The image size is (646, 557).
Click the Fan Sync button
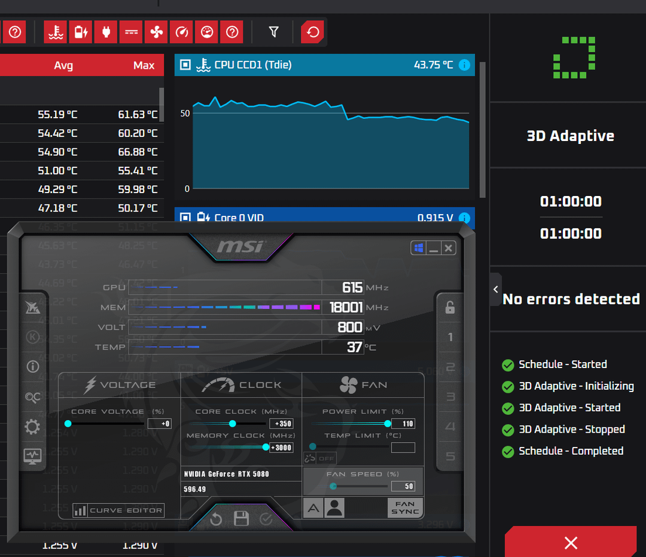[405, 507]
